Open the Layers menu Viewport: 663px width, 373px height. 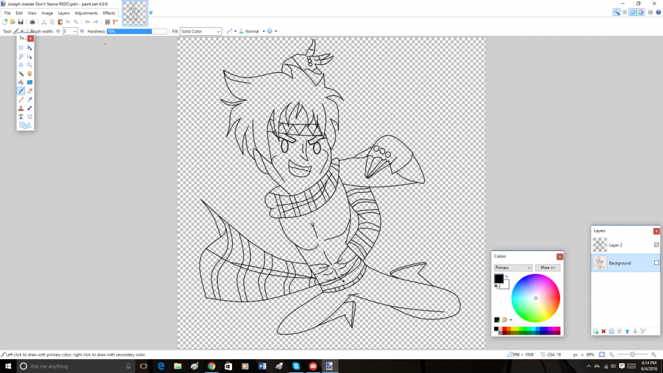pyautogui.click(x=64, y=13)
